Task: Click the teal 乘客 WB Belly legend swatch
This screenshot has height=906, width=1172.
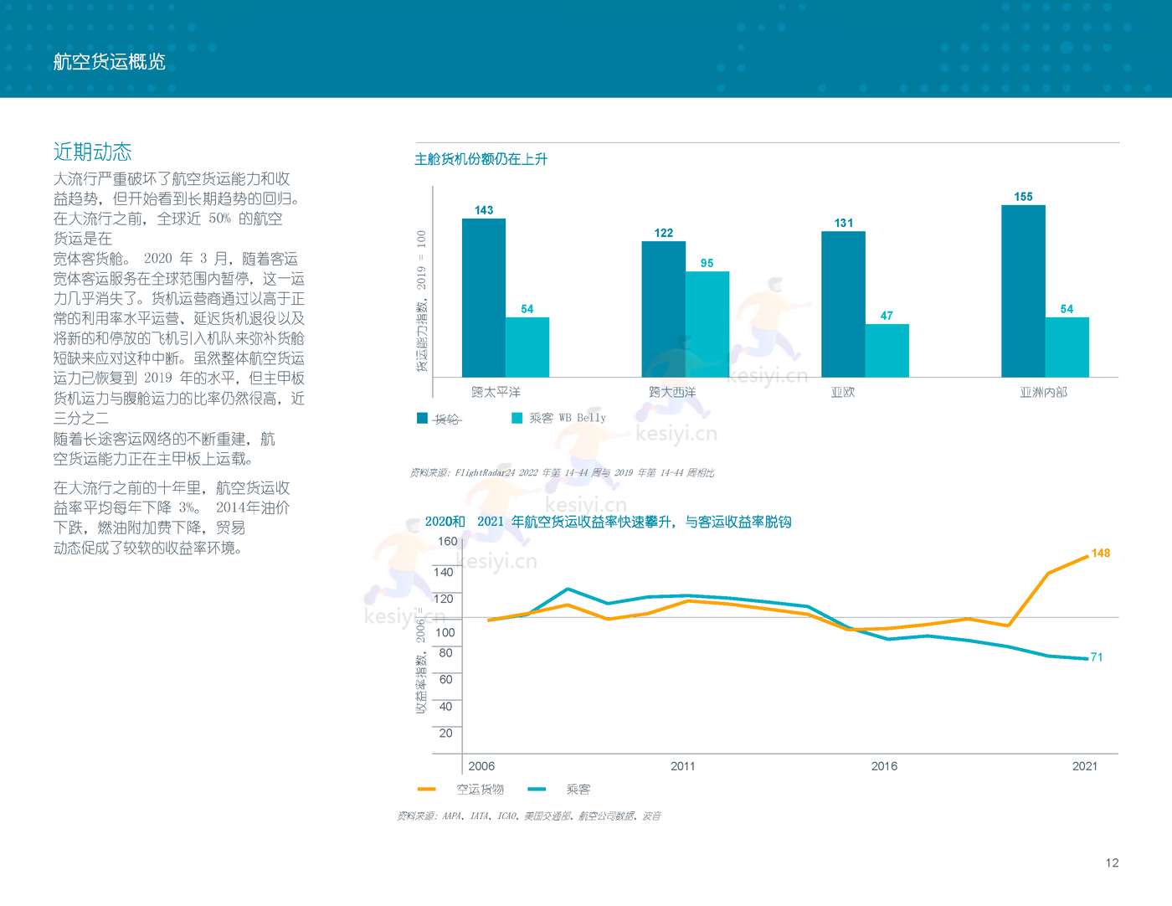Action: point(517,418)
